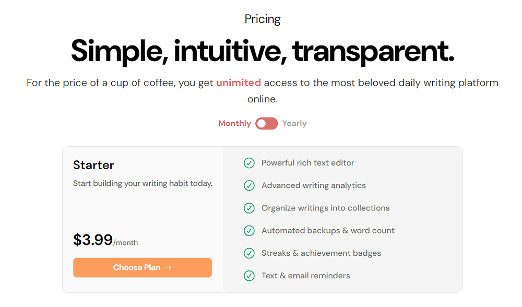This screenshot has height=307, width=522.
Task: Click 'Text & email reminders' feature text
Action: (x=305, y=276)
